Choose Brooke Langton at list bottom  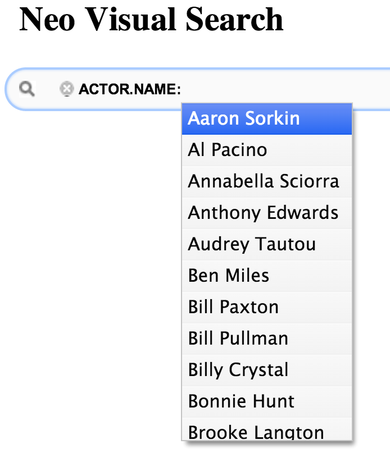(256, 432)
